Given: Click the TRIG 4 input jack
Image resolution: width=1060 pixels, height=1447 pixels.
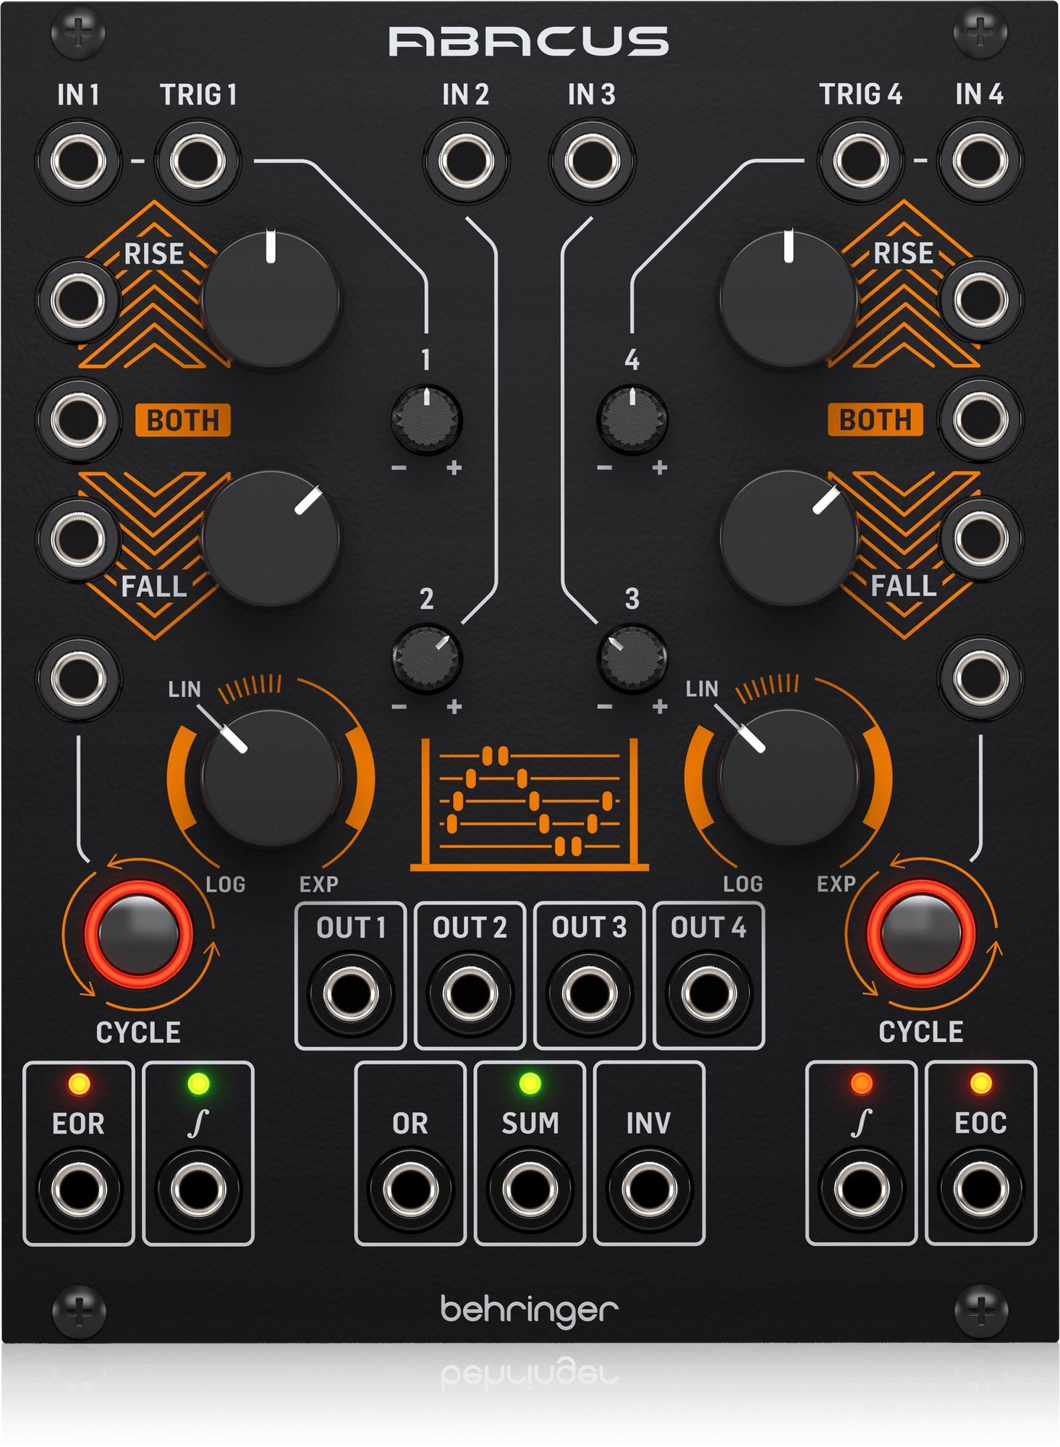Looking at the screenshot, I should tap(861, 161).
